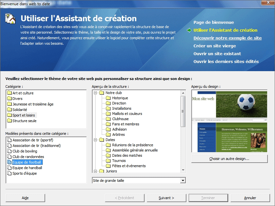
Task: Click the Clubhouse folder icon in structure
Action: coord(108,119)
